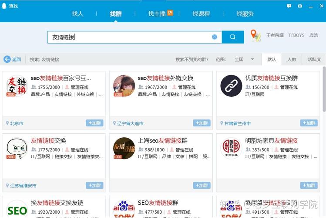Open the 找服务 tab

coord(245,14)
